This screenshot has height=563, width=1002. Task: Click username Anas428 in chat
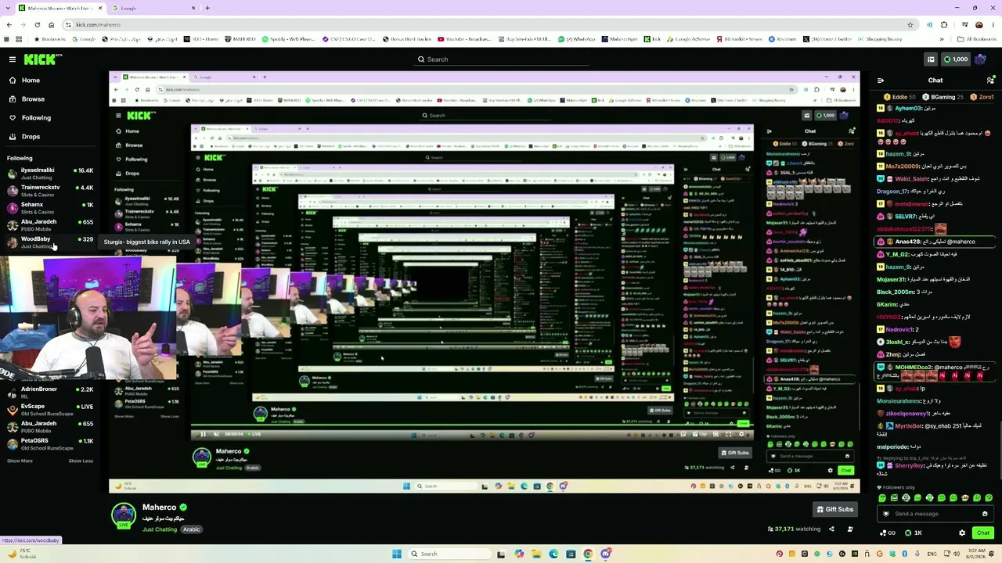[906, 242]
